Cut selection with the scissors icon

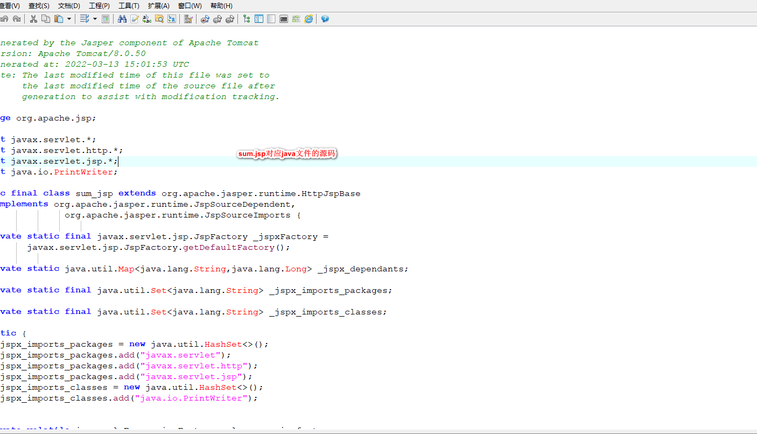(33, 19)
